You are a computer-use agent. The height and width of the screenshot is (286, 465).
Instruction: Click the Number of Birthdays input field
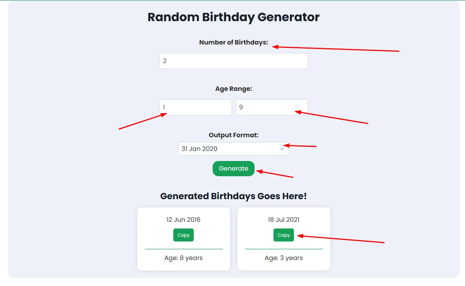tap(233, 61)
